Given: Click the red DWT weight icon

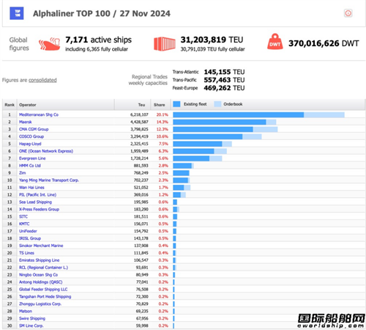Looking at the screenshot, I should (x=275, y=42).
